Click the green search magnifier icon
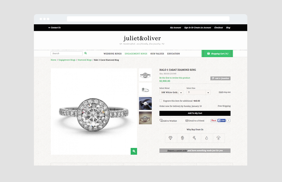282x182 pixels. (x=86, y=53)
